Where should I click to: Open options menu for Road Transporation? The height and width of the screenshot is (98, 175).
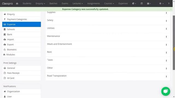[x=166, y=76]
